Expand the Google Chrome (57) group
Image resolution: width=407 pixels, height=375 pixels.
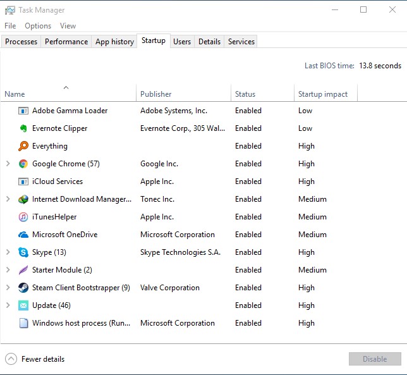pos(8,164)
